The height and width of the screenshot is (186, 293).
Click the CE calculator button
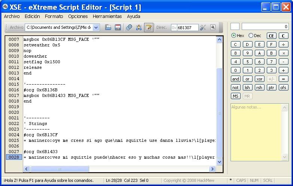(271, 36)
